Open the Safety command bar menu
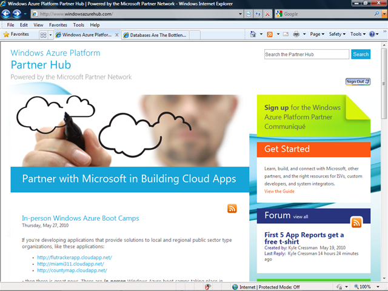388x291 pixels. click(x=337, y=34)
